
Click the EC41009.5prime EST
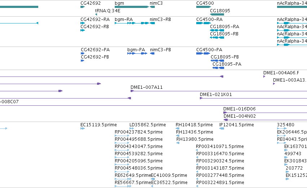153,179
